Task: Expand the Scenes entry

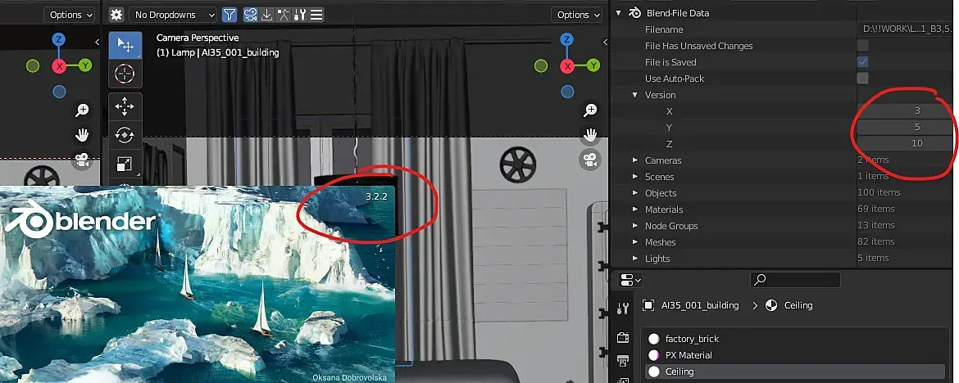Action: coord(635,177)
